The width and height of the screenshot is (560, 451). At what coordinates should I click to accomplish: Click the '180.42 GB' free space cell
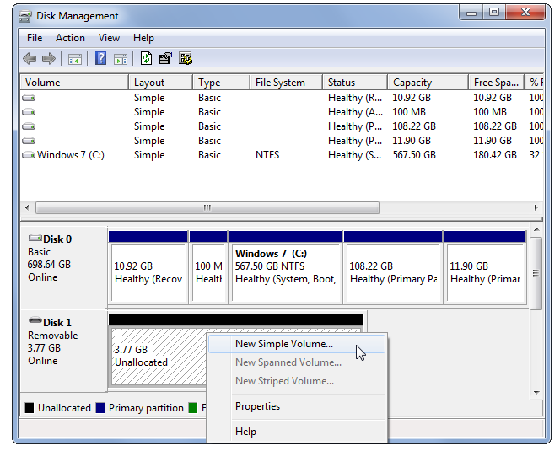coord(495,155)
